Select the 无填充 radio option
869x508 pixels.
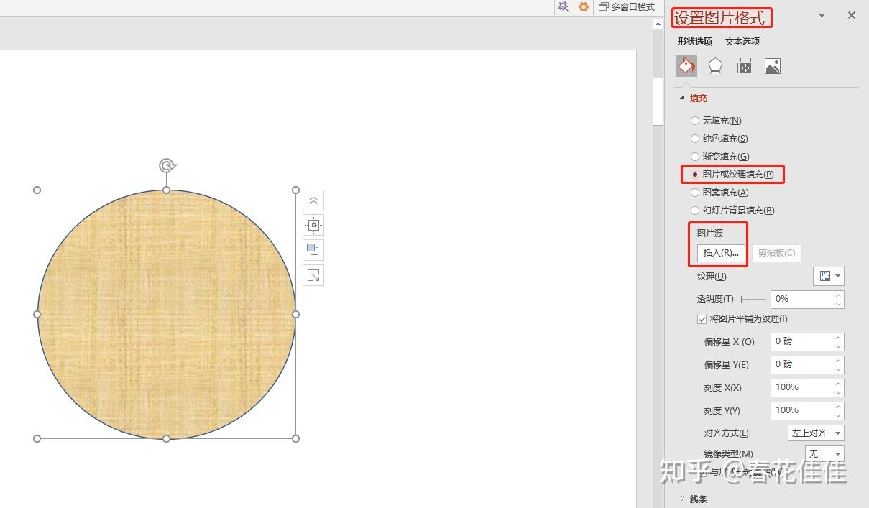716,121
